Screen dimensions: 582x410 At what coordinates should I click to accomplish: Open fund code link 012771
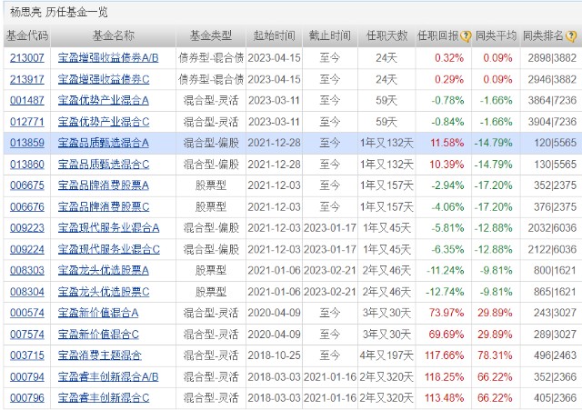(27, 122)
